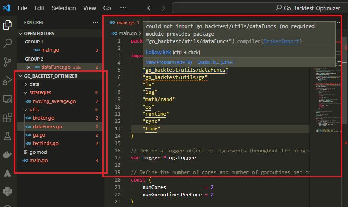Screen dimensions: 348x207
Task: Click the "go_backtest/utils/ga" import string
Action: pyautogui.click(x=175, y=77)
